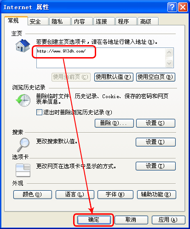Screen dimensions: 190x229
Task: Click the blue house home page icon
Action: (x=23, y=46)
